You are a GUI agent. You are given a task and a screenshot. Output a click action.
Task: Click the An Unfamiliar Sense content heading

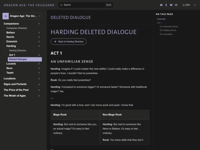click(72, 61)
